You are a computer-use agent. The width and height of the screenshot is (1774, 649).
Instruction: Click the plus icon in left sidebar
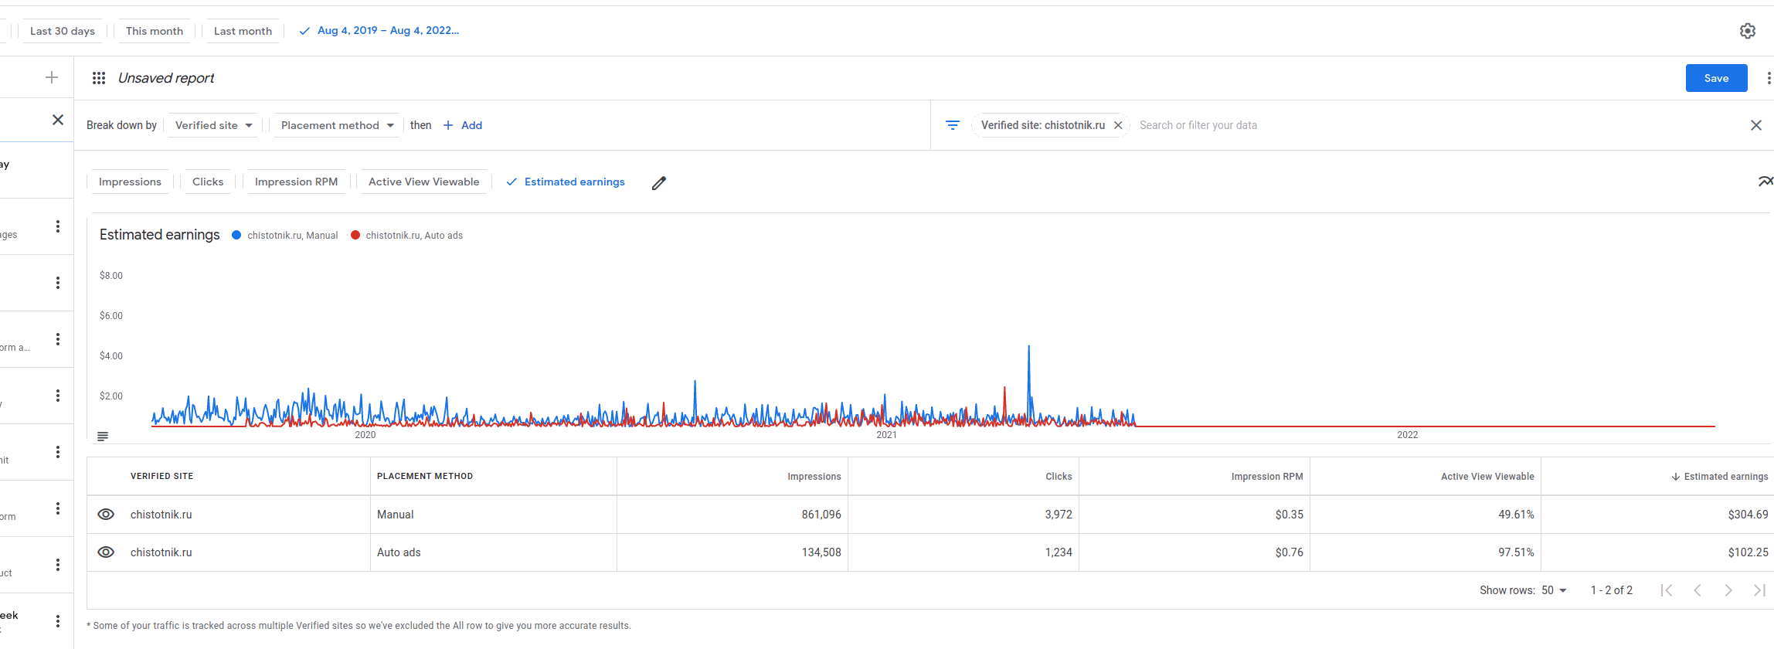coord(52,77)
